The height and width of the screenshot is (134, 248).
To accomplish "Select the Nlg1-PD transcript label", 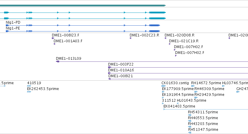I will [x=13, y=22].
